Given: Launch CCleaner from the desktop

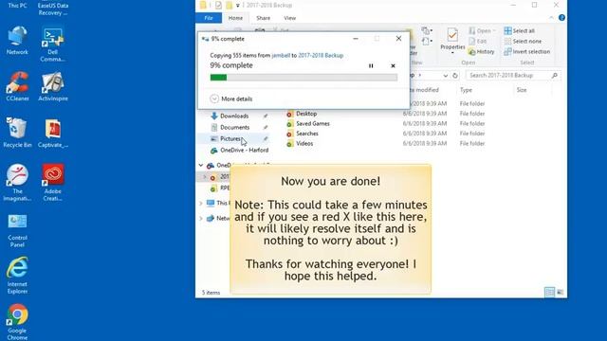Looking at the screenshot, I should click(x=17, y=86).
